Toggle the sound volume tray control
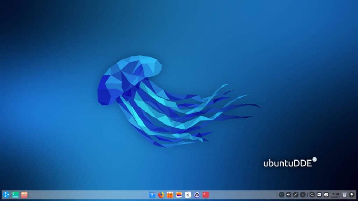Screen dimensions: 358x201 pyautogui.click(x=288, y=194)
